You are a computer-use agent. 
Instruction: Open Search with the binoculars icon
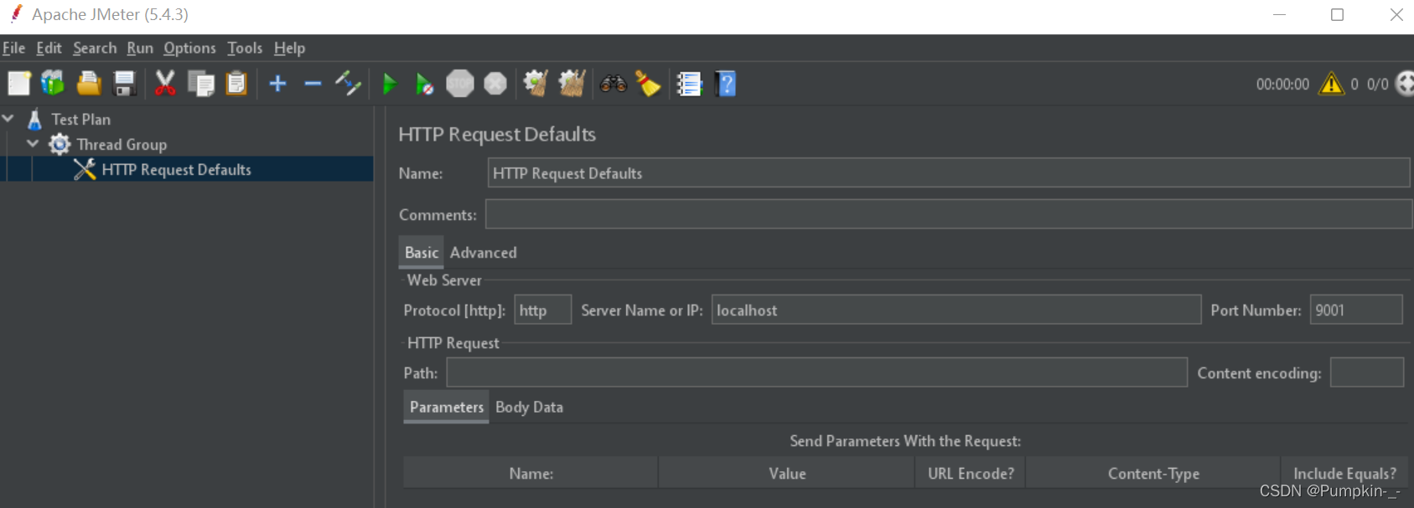point(613,84)
